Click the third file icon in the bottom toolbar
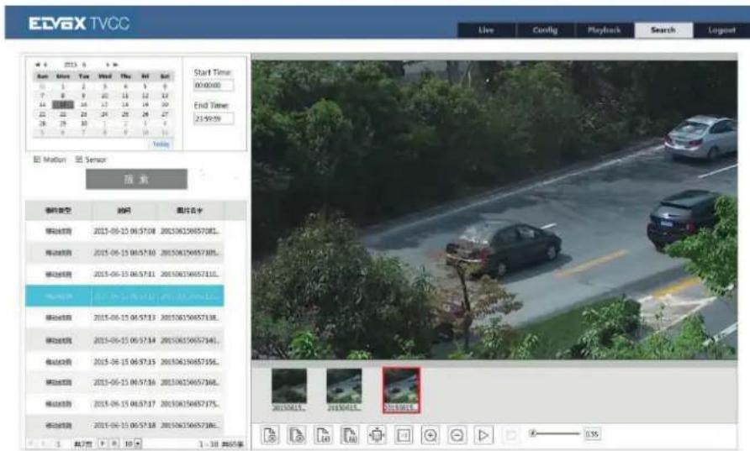Screen dimensions: 750x451 pyautogui.click(x=324, y=435)
